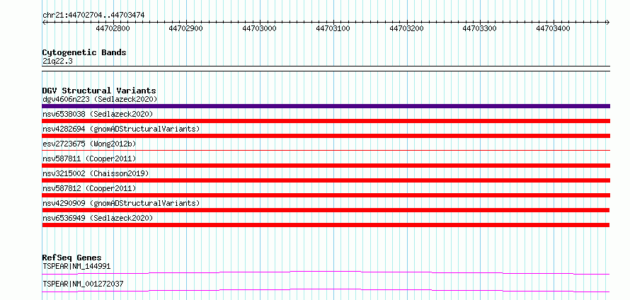Click the red nsv587811 variant bar

(x=326, y=166)
